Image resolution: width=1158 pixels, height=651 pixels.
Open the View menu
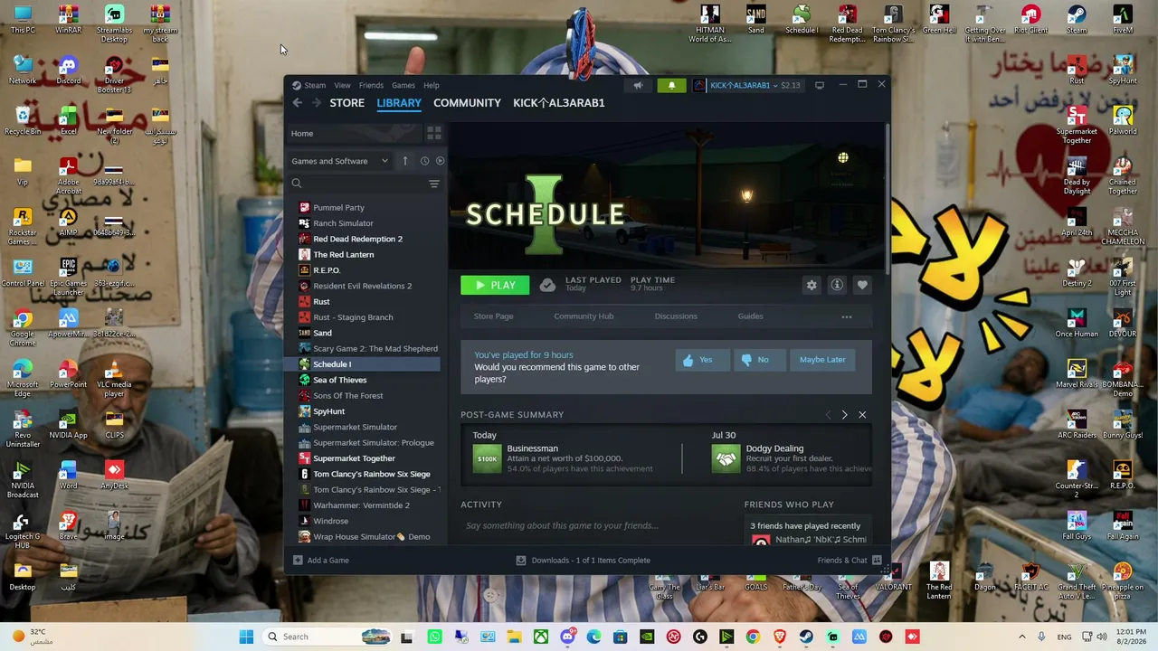(x=342, y=86)
